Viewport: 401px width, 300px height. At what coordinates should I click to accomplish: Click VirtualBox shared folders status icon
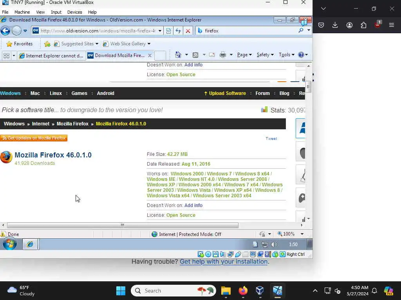click(x=245, y=254)
